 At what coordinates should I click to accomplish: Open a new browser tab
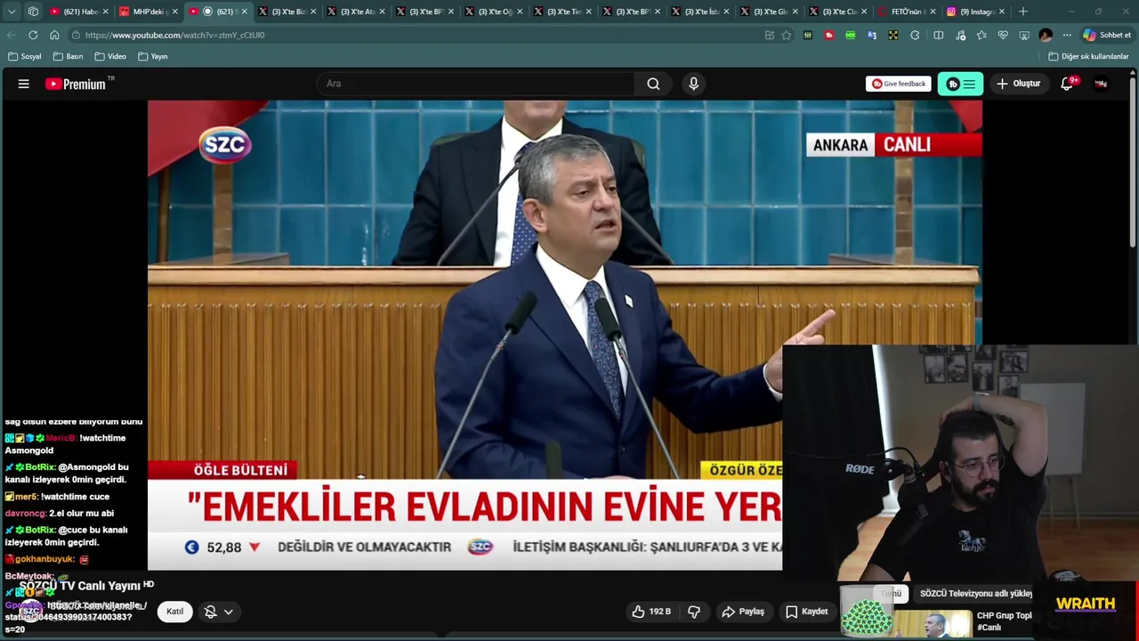[x=1023, y=12]
